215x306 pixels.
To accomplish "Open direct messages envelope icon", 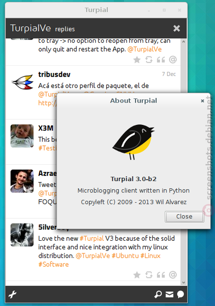I will coord(169,294).
